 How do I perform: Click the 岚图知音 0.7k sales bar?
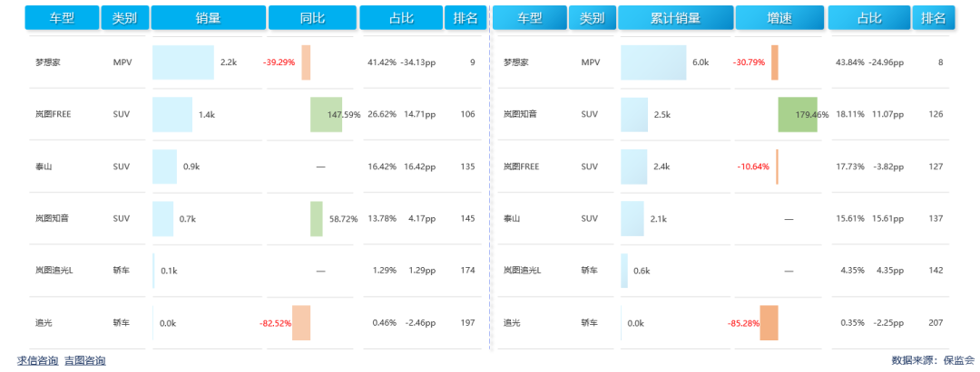coord(162,219)
